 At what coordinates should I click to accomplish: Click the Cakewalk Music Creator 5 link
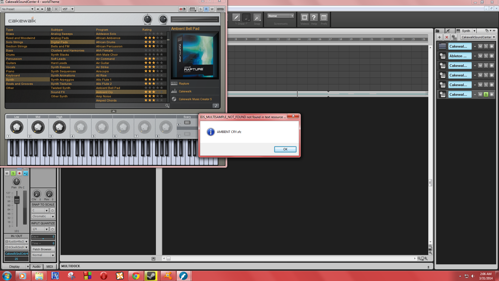pyautogui.click(x=195, y=99)
